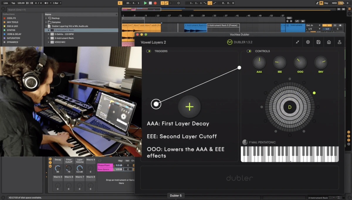This screenshot has width=352, height=200.
Task: Toggle the Punch-Out switch
Action: tap(215, 3)
